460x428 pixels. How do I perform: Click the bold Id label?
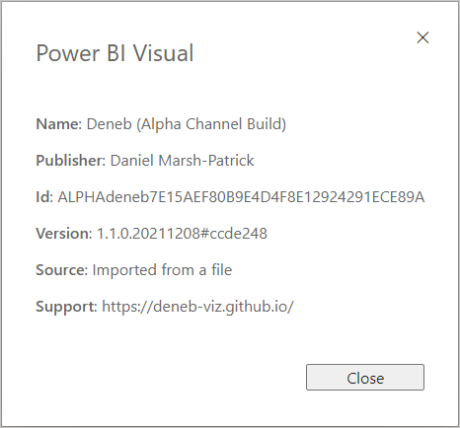(44, 197)
